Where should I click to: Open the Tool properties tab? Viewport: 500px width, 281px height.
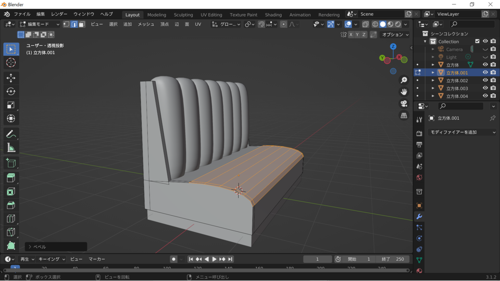pos(419,120)
